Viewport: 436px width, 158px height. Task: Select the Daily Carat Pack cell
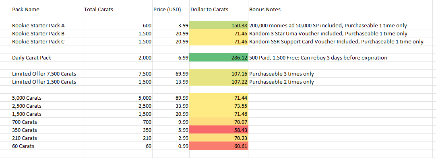point(47,58)
